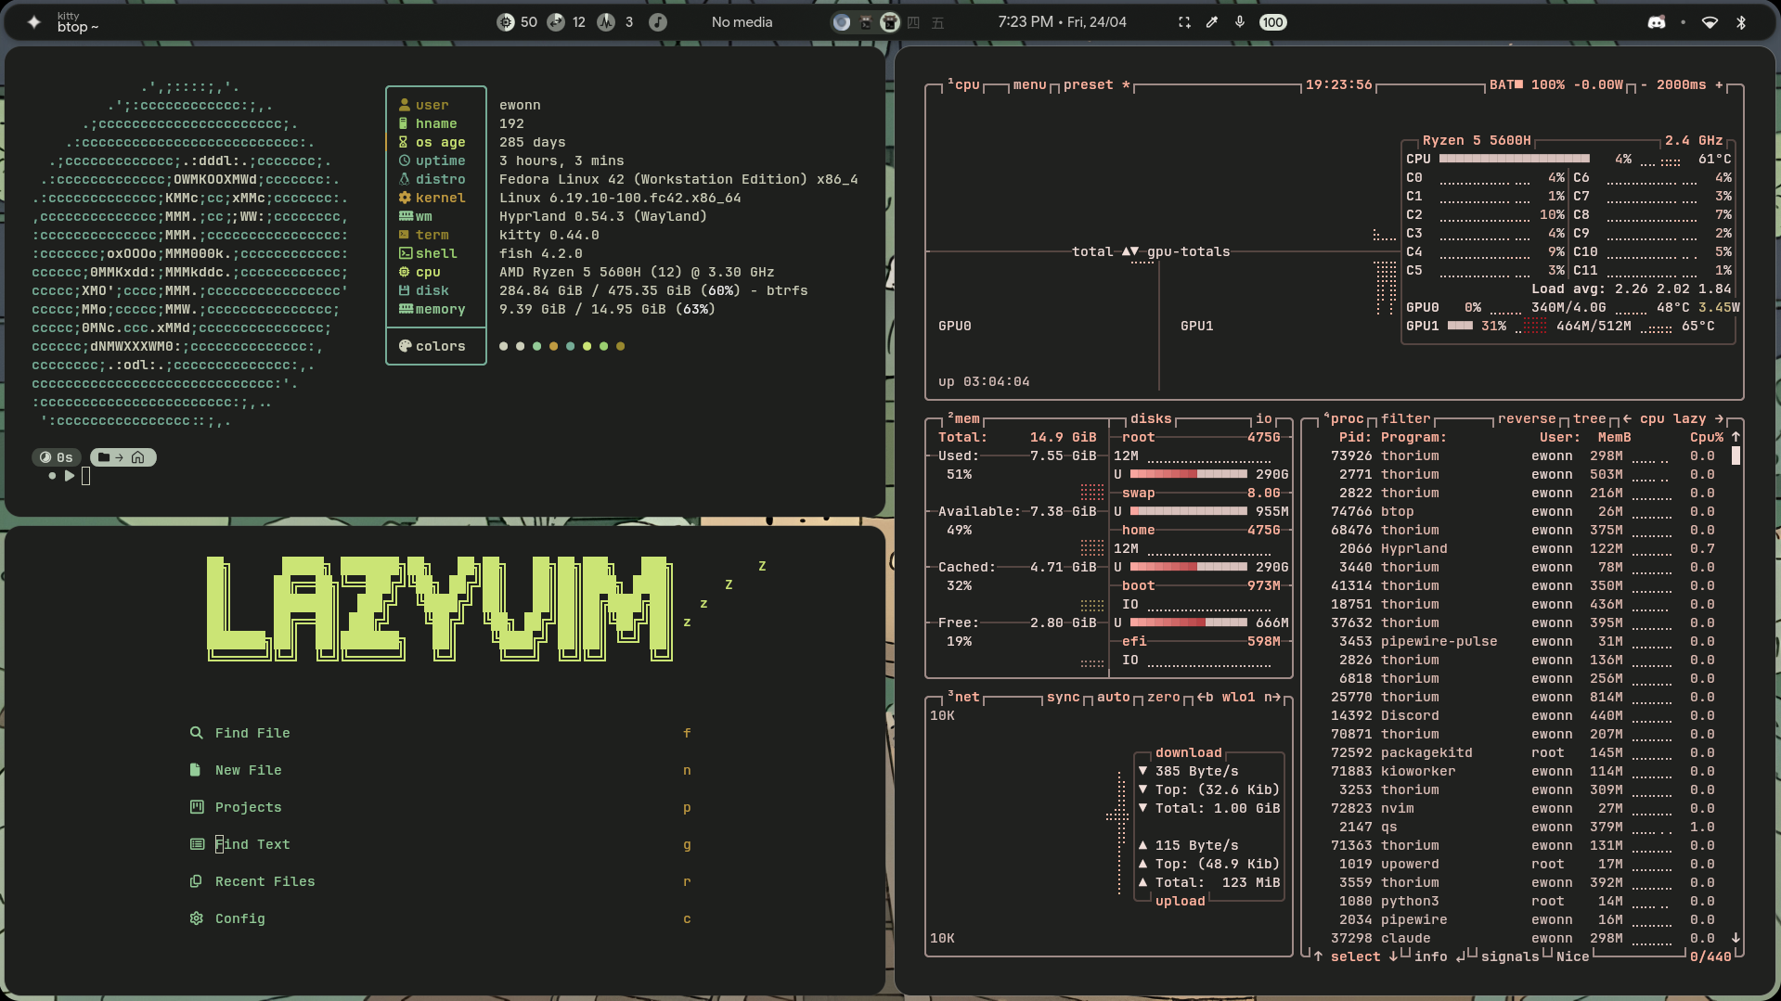Click preset option in btop header
The height and width of the screenshot is (1001, 1781).
pos(1096,84)
